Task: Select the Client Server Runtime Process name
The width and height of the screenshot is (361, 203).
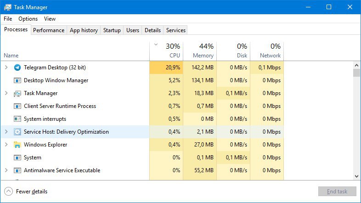Action: pos(60,106)
